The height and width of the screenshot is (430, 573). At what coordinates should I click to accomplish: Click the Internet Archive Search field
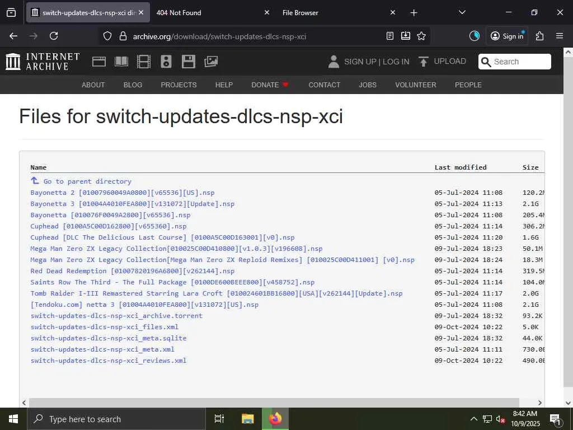tap(515, 62)
